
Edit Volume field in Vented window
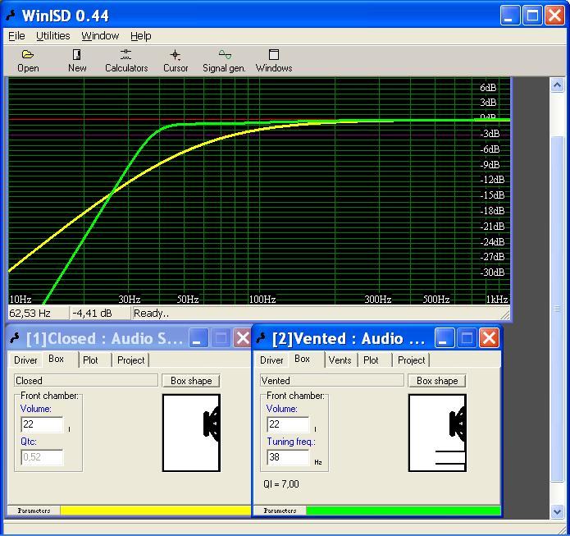[x=288, y=424]
